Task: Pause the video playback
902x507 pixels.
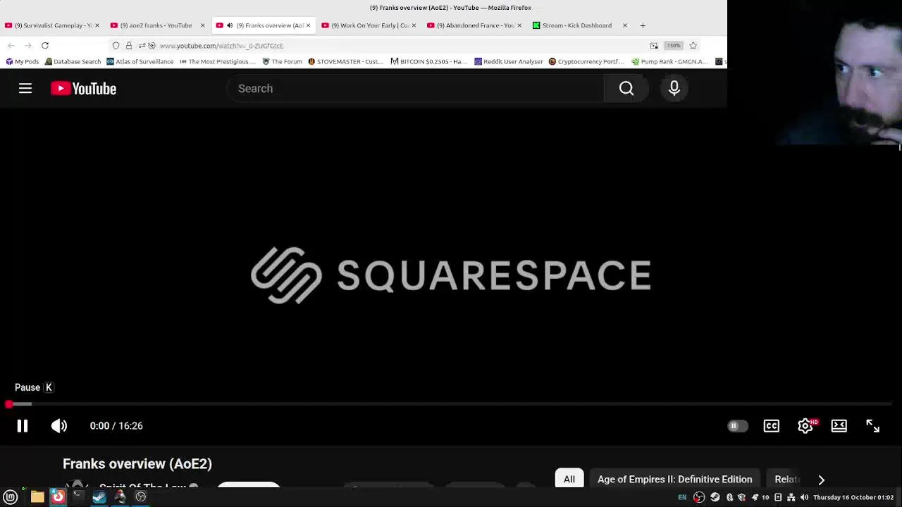Action: [x=23, y=425]
